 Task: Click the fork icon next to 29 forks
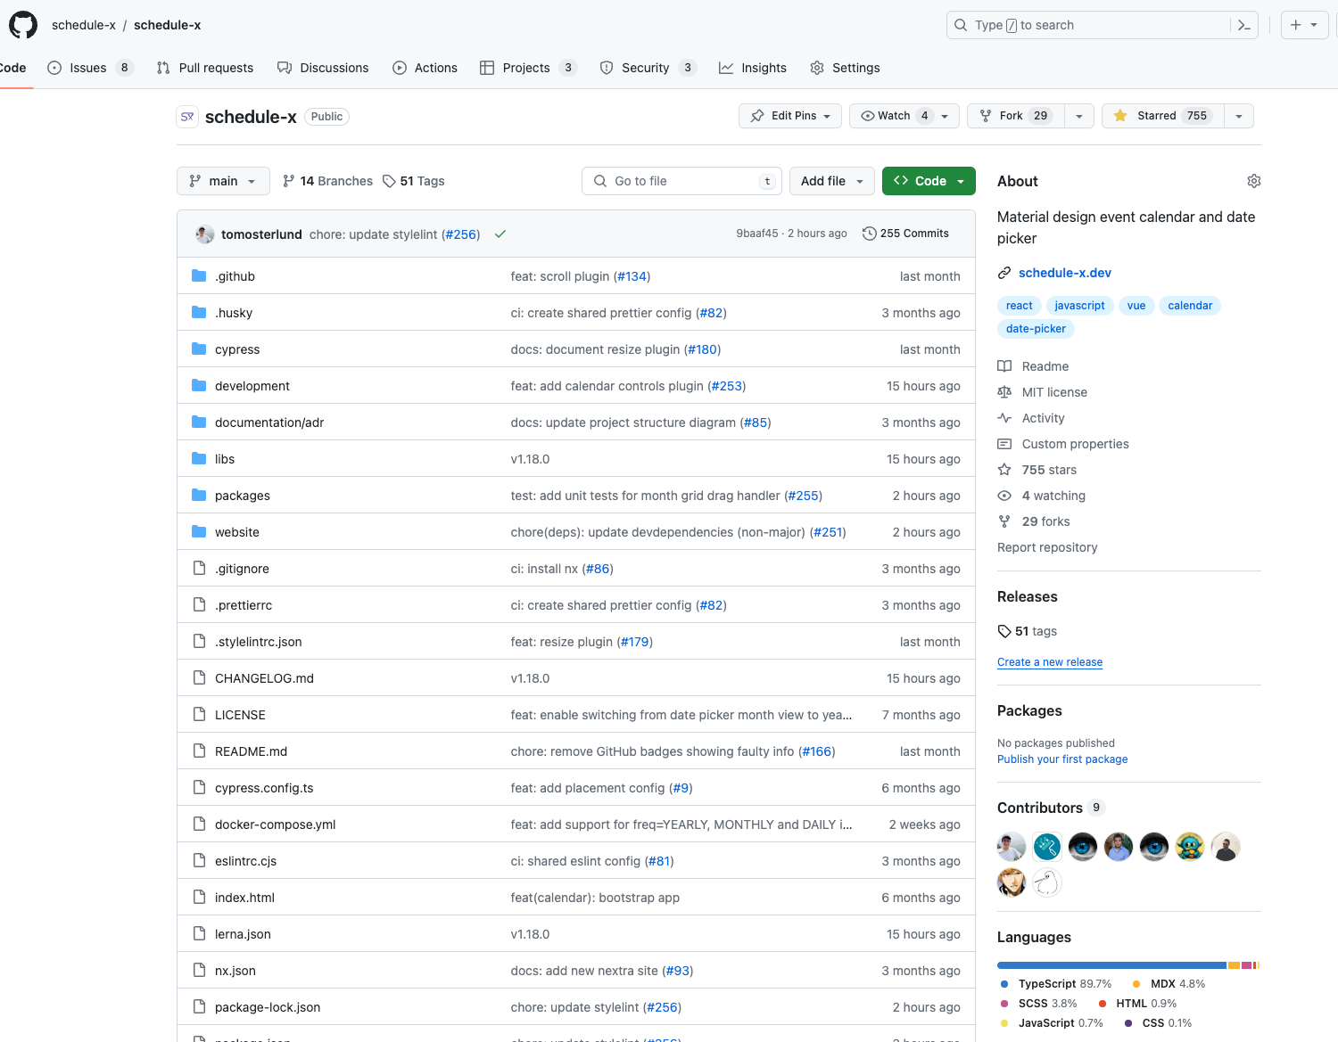point(1004,521)
